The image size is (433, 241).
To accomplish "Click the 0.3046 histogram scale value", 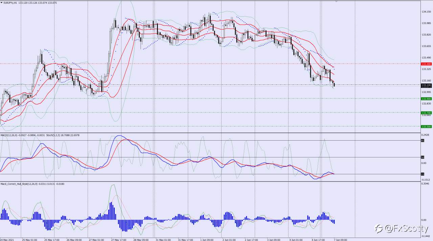I will pyautogui.click(x=426, y=184).
